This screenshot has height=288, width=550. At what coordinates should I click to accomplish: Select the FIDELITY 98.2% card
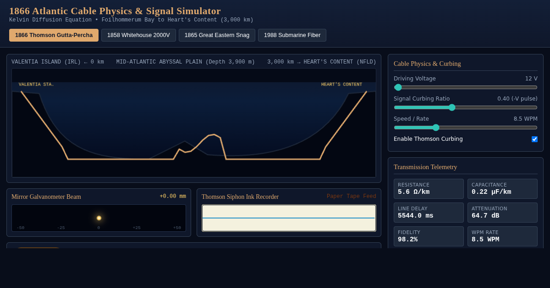429,236
